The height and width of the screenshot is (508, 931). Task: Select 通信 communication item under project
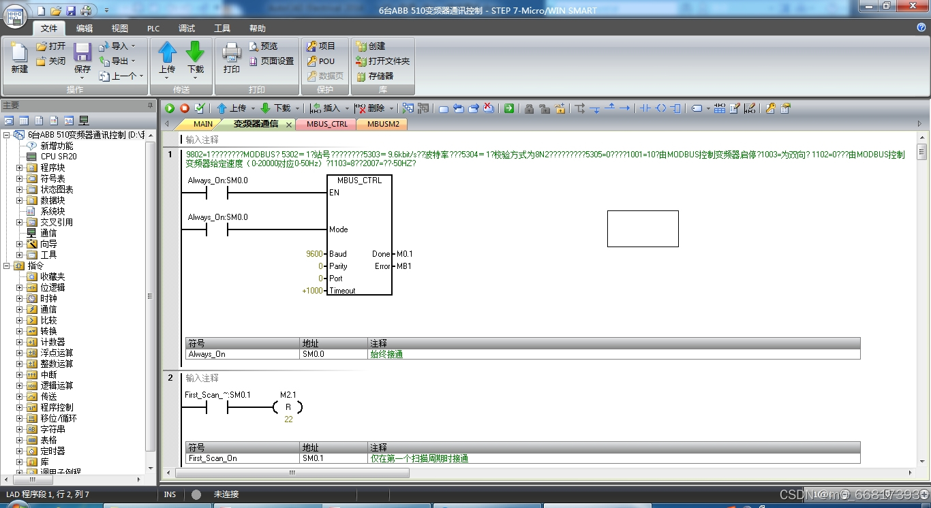point(48,233)
